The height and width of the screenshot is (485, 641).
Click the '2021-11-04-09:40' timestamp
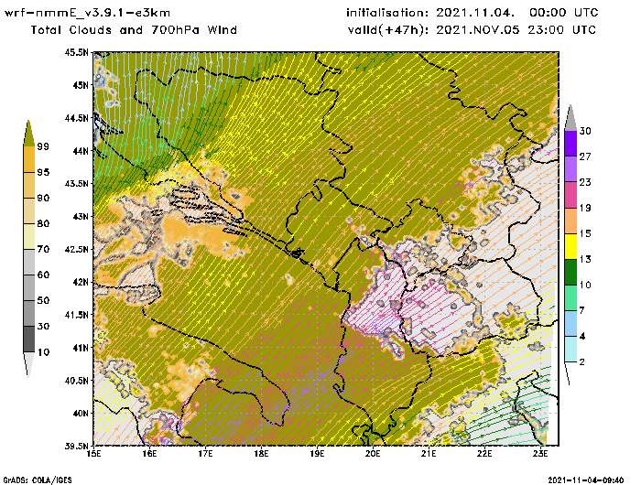586,480
